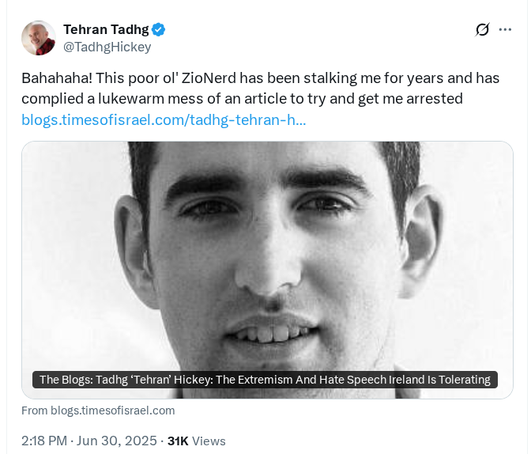Click "The Blogs:" prefix in caption
Viewport: 531px width, 454px height.
tap(66, 380)
